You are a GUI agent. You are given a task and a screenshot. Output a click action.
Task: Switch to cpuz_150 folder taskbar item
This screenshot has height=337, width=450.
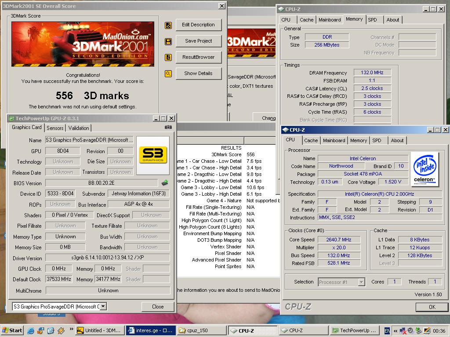point(201,330)
